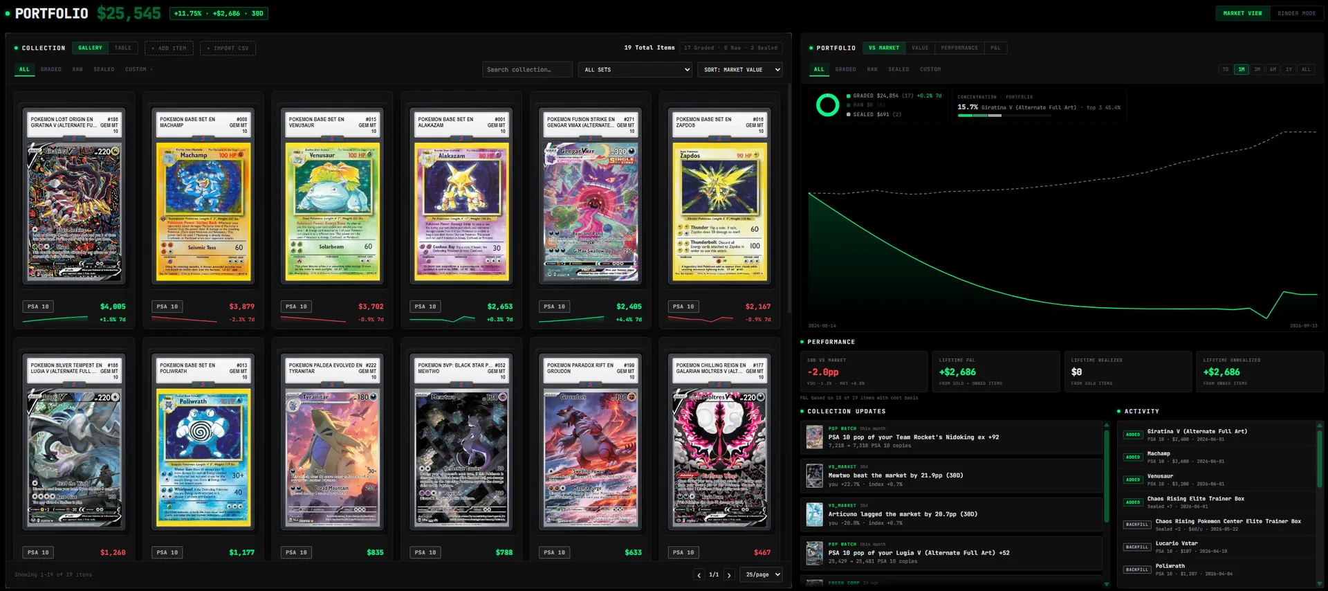The image size is (1328, 591).
Task: Open the Articuno lagged the market thumbnail
Action: [x=815, y=515]
